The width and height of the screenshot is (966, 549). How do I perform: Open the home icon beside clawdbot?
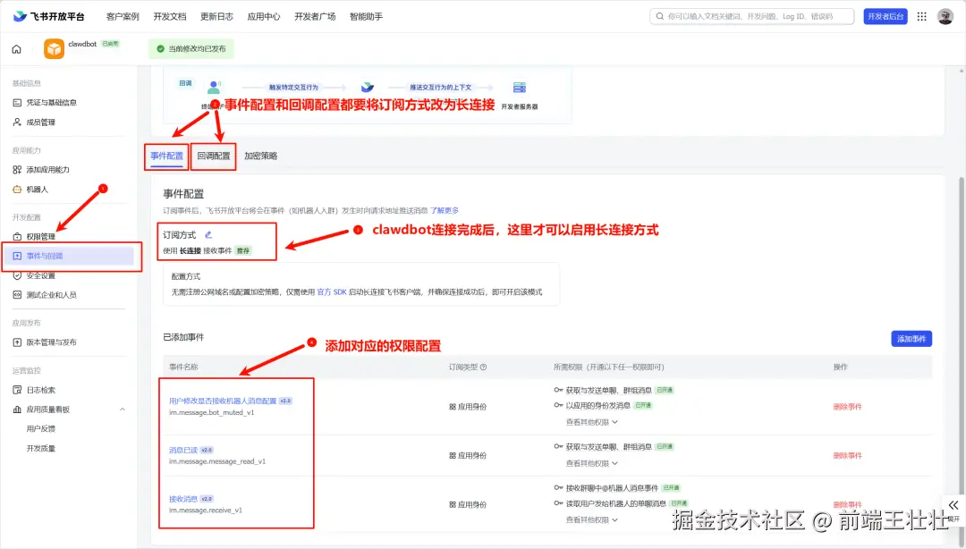coord(17,48)
